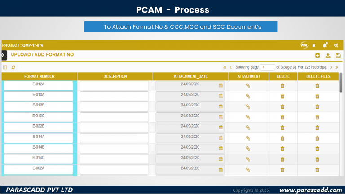345x194 pixels.
Task: Click the add new record plus icon
Action: pos(318,55)
